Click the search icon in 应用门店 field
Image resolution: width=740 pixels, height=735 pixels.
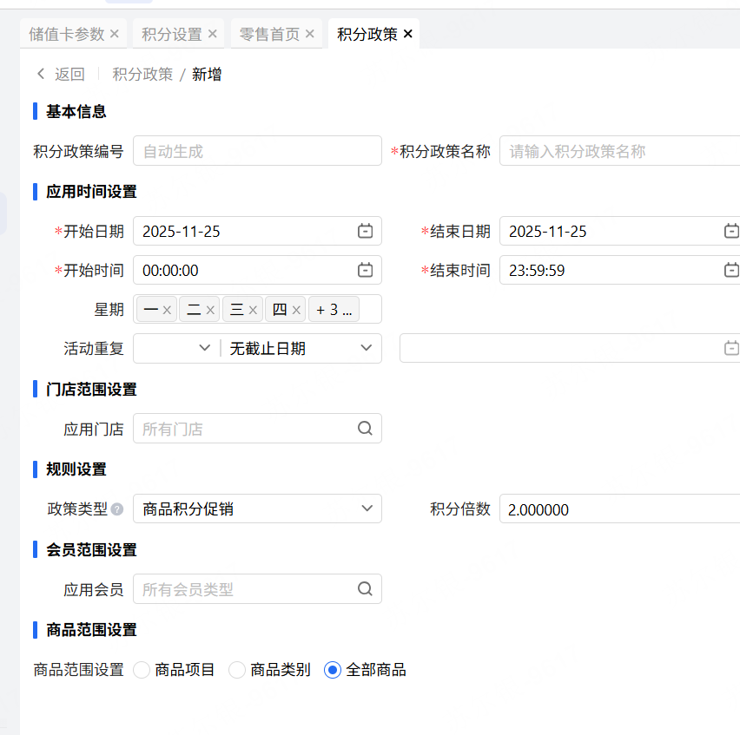tap(365, 428)
